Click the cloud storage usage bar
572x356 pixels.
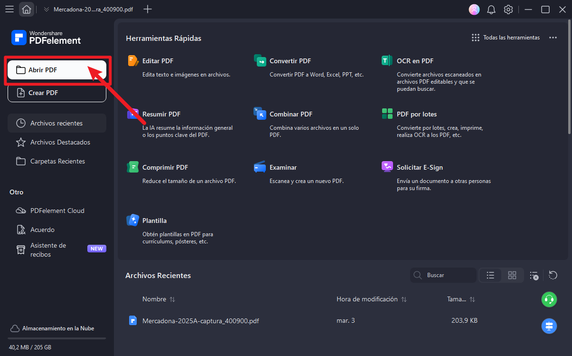point(57,338)
